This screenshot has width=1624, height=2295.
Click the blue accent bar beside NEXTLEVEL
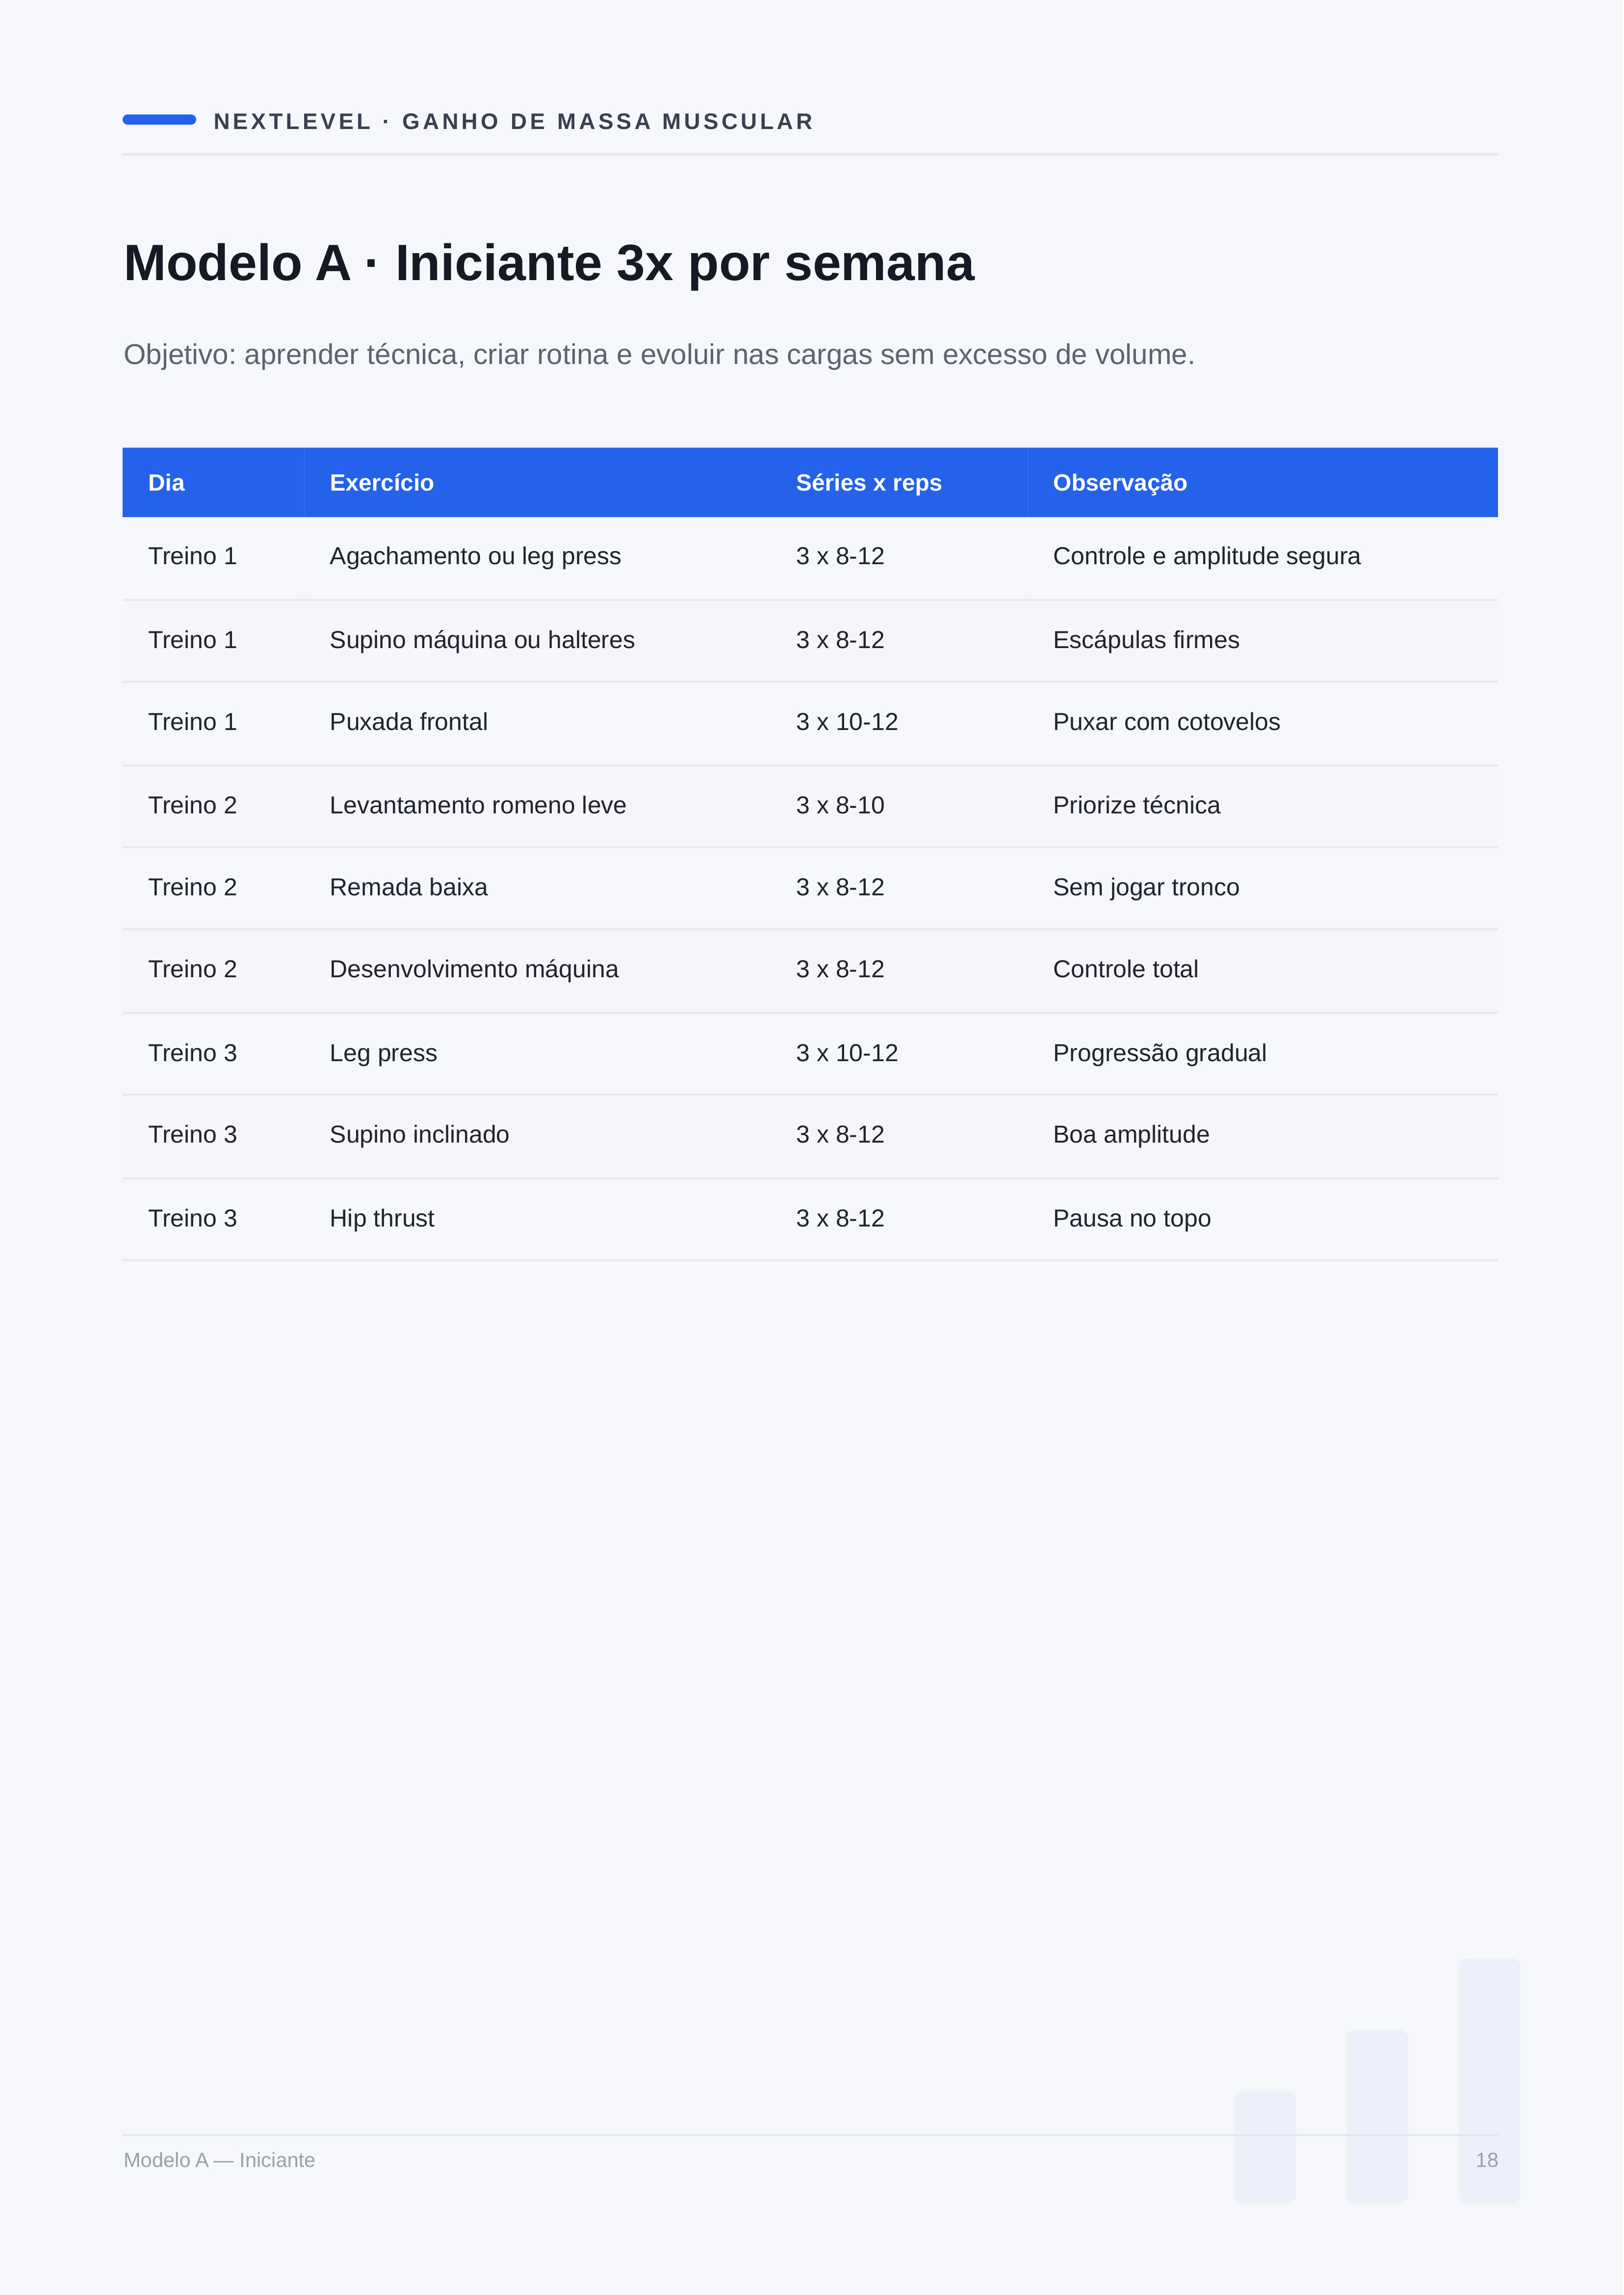(159, 120)
